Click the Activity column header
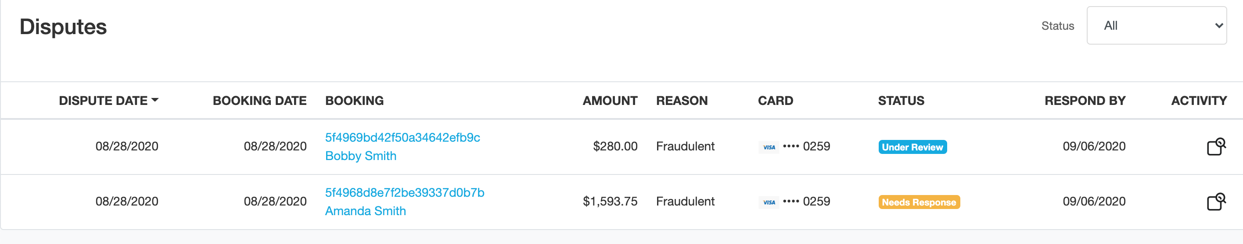This screenshot has height=244, width=1243. (1199, 101)
